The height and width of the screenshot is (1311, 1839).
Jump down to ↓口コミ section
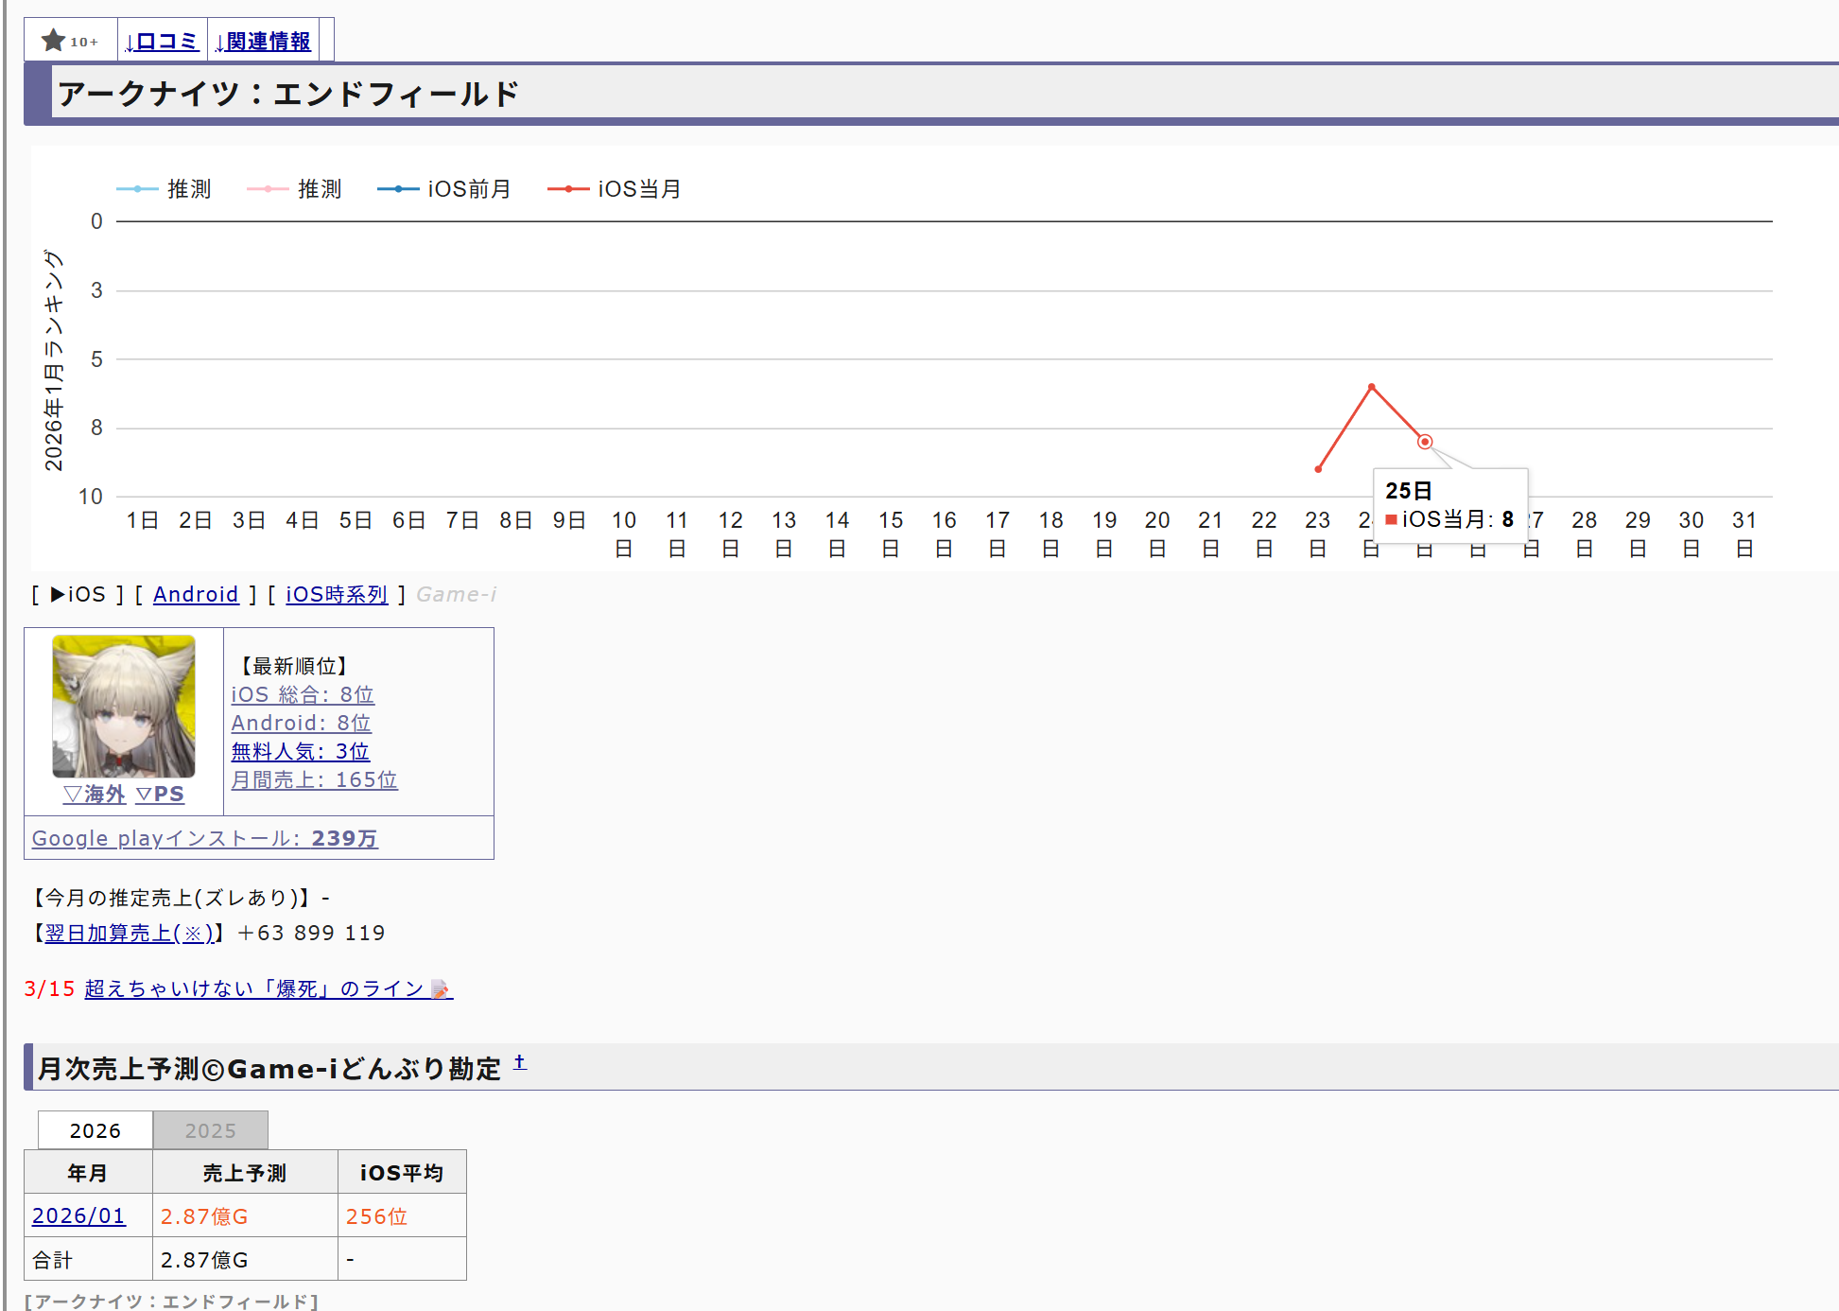click(x=162, y=42)
